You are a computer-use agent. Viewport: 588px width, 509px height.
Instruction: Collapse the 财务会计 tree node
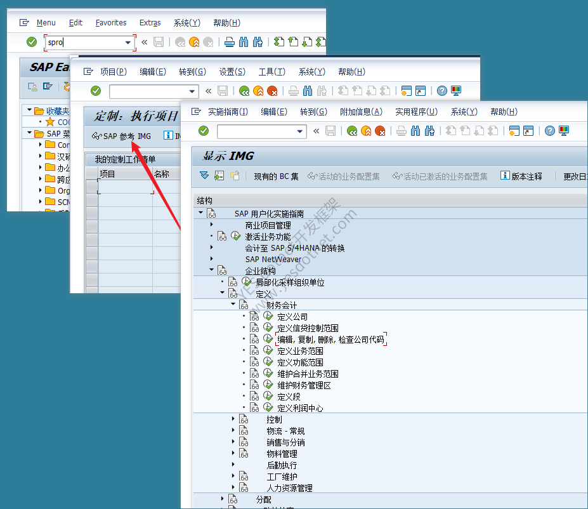(x=233, y=304)
